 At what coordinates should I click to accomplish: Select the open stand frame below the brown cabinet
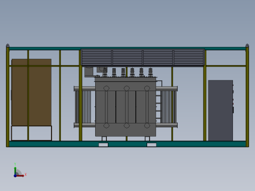[x=31, y=133]
